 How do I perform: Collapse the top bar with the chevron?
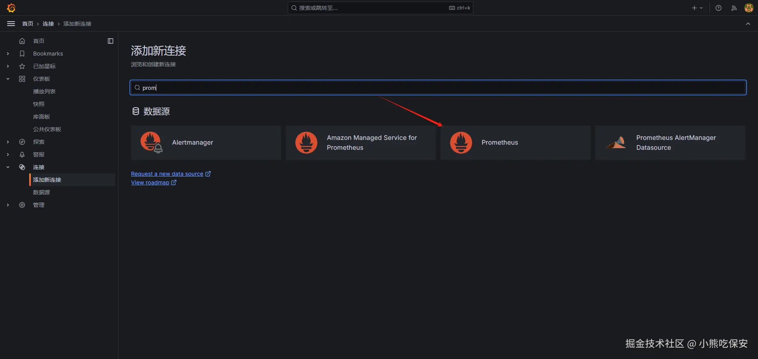click(748, 24)
